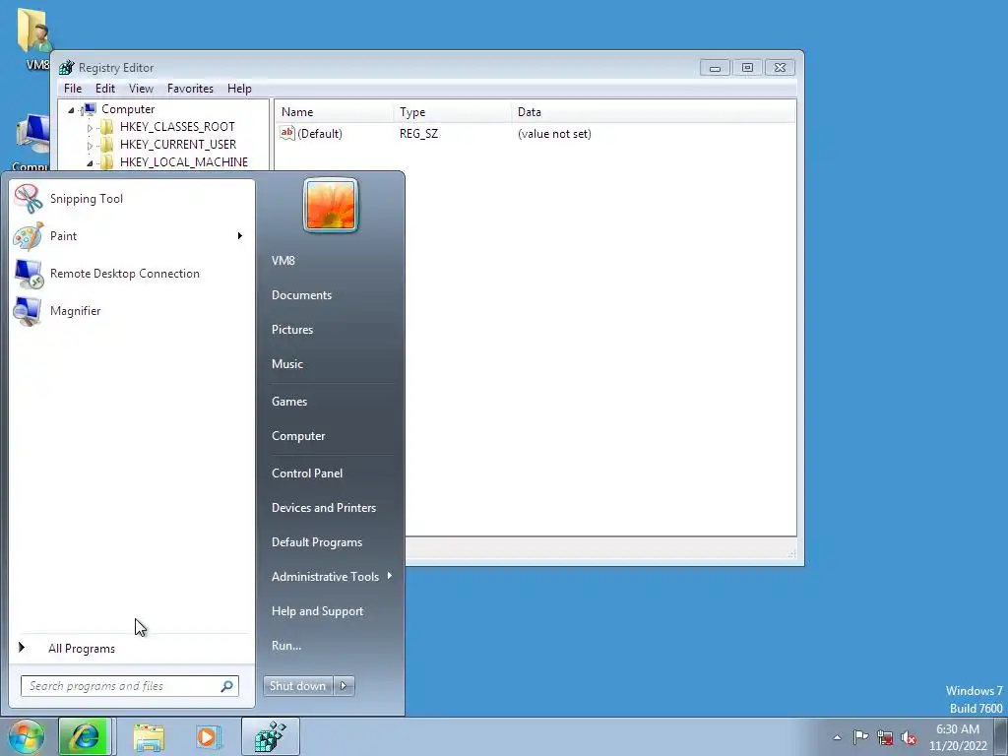
Task: Expand HKEY_CLASSES_ROOT key
Action: pos(90,128)
